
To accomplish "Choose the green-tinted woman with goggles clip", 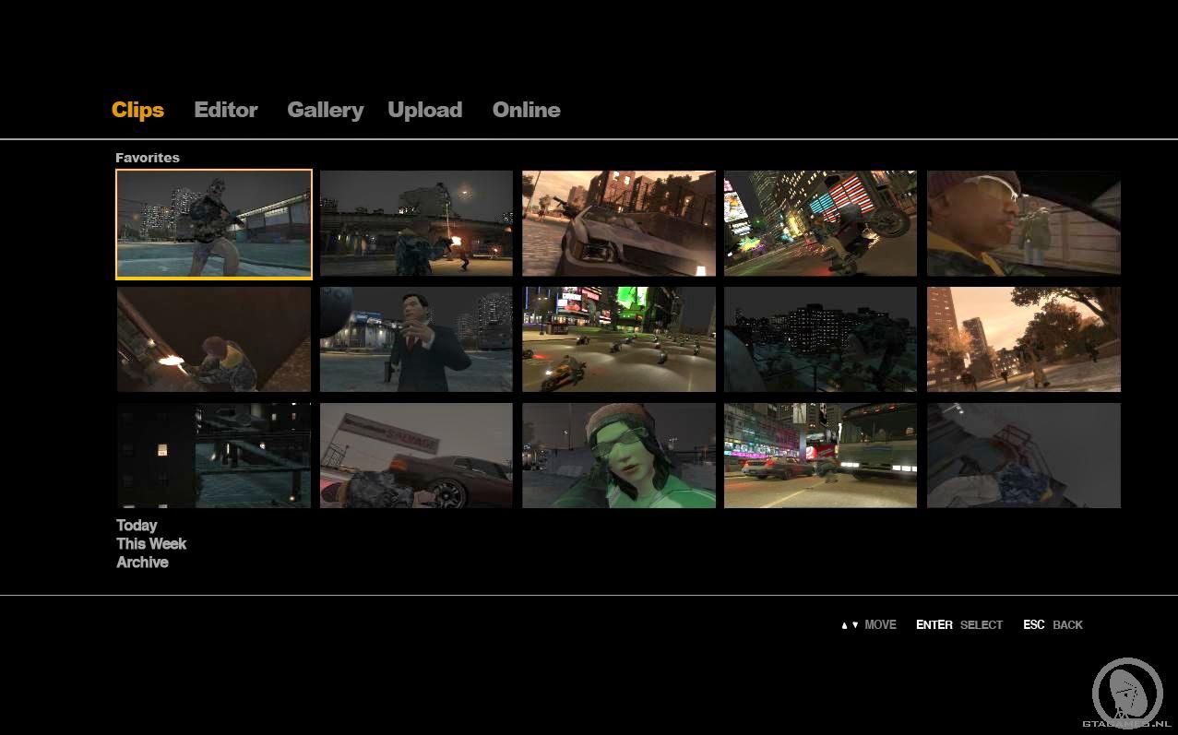I will pos(619,456).
